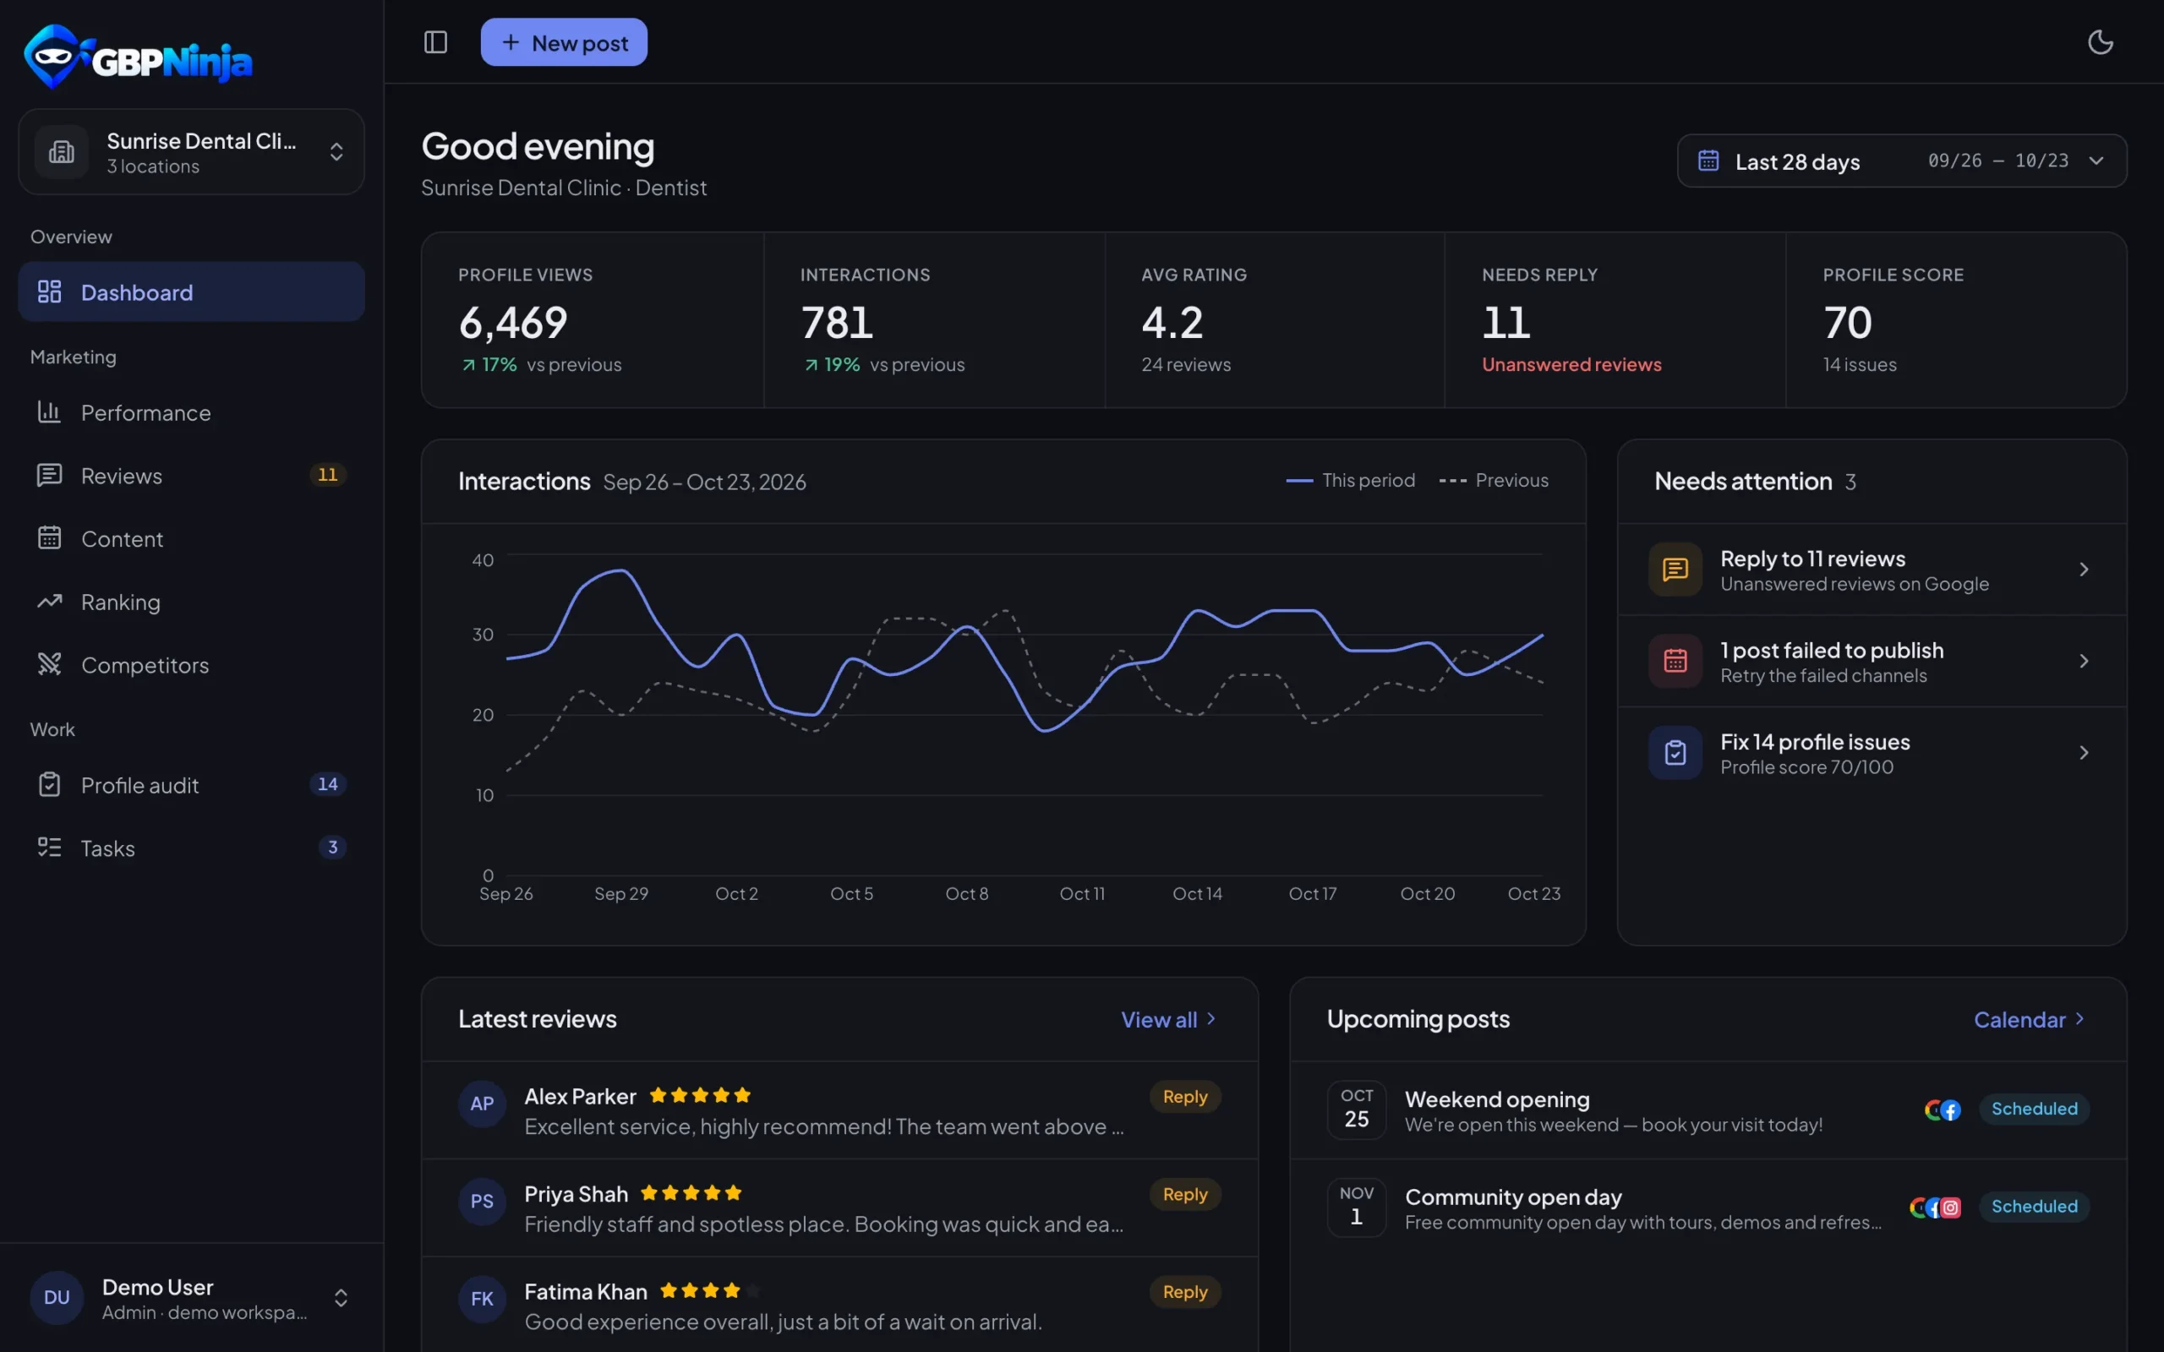Click channel icons on Weekend opening post
This screenshot has height=1352, width=2164.
tap(1943, 1109)
